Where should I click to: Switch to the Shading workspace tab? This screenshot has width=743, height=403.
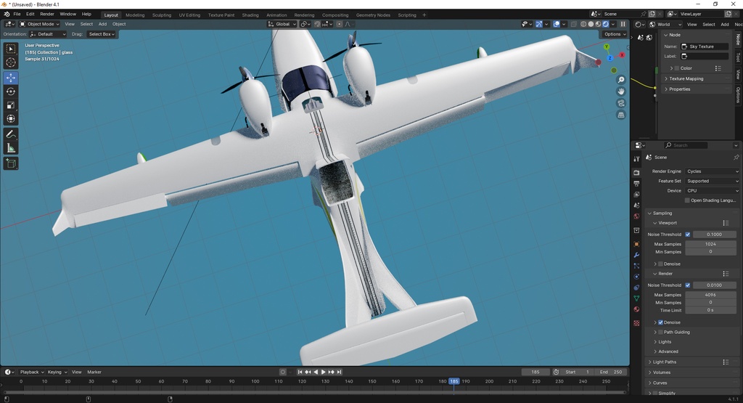click(x=250, y=15)
